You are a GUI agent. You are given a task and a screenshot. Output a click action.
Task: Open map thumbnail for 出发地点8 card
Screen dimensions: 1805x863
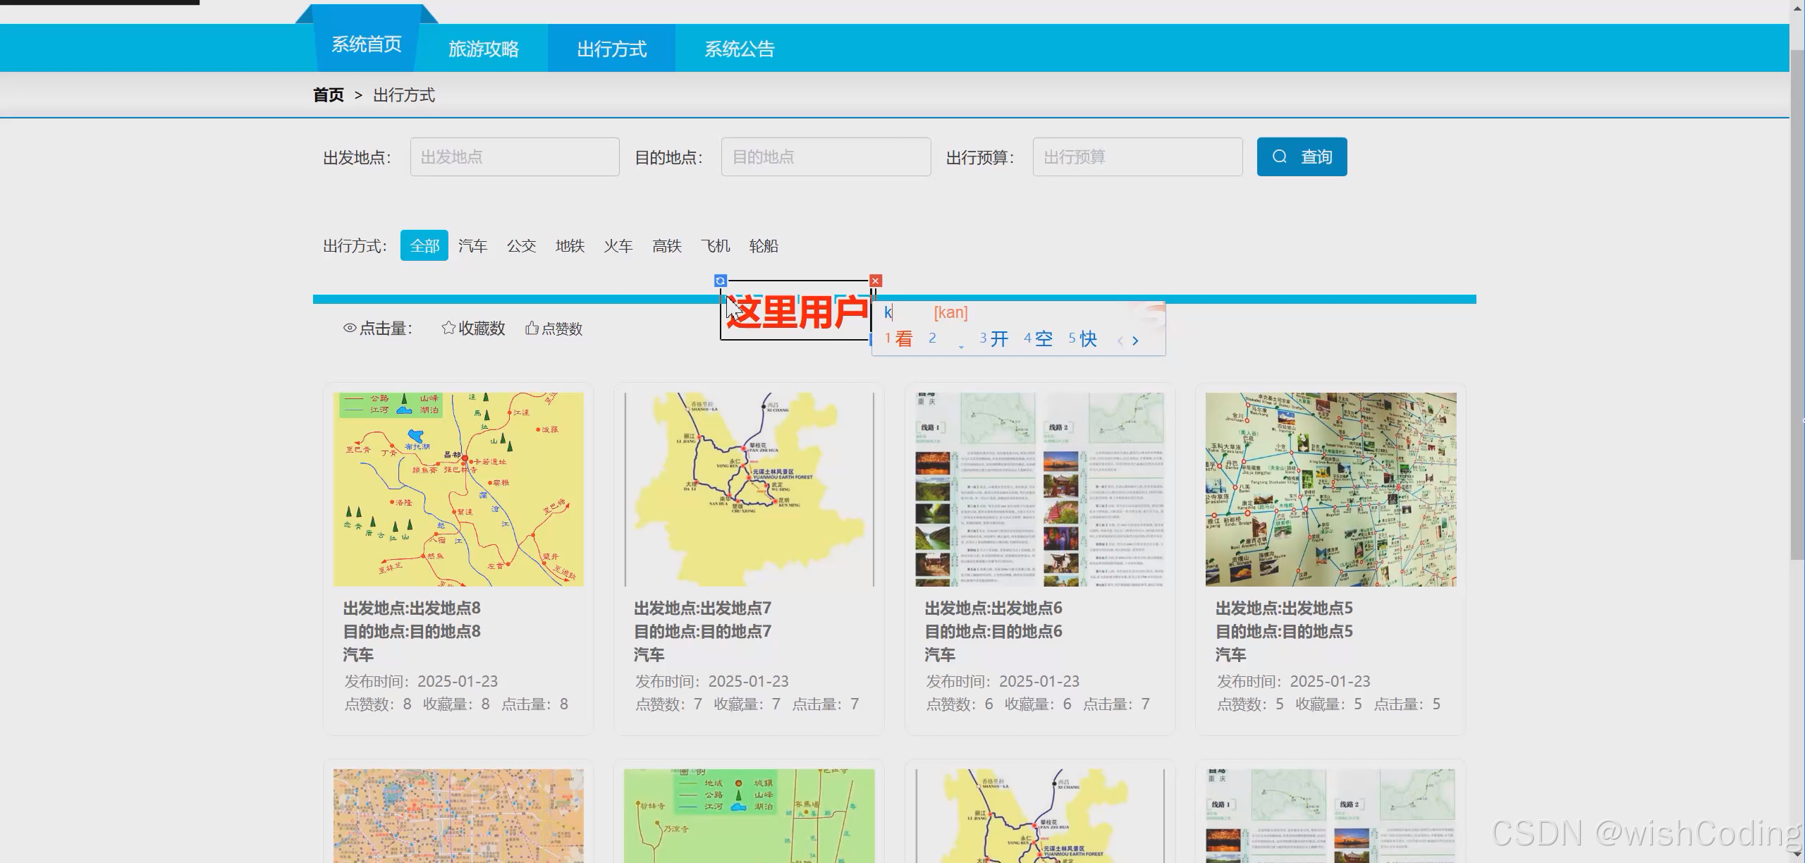(x=458, y=489)
